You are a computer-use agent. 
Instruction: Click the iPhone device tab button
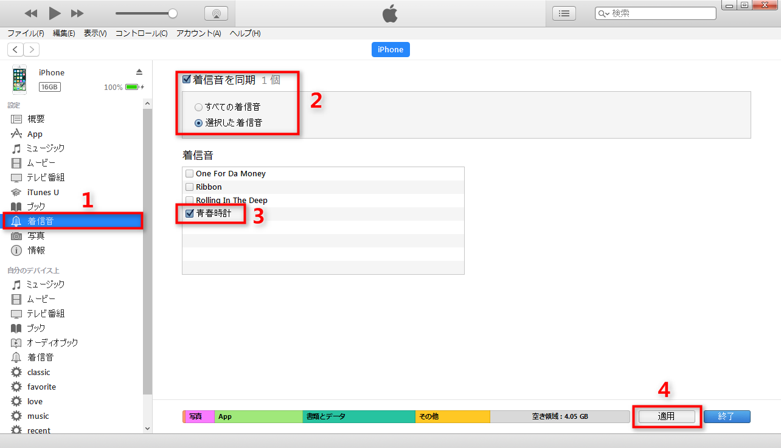tap(390, 50)
